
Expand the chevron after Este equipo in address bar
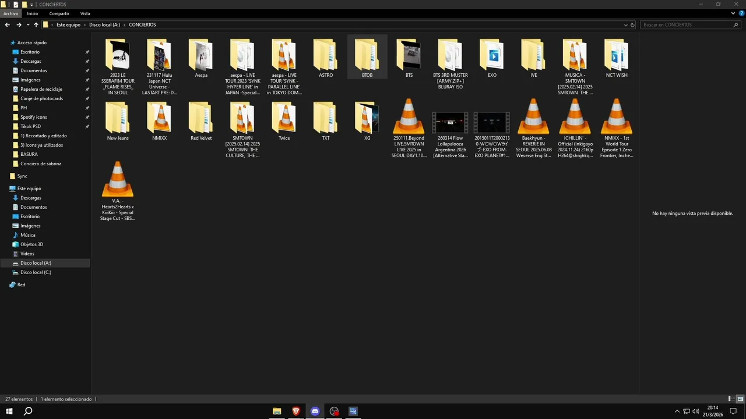click(x=85, y=25)
